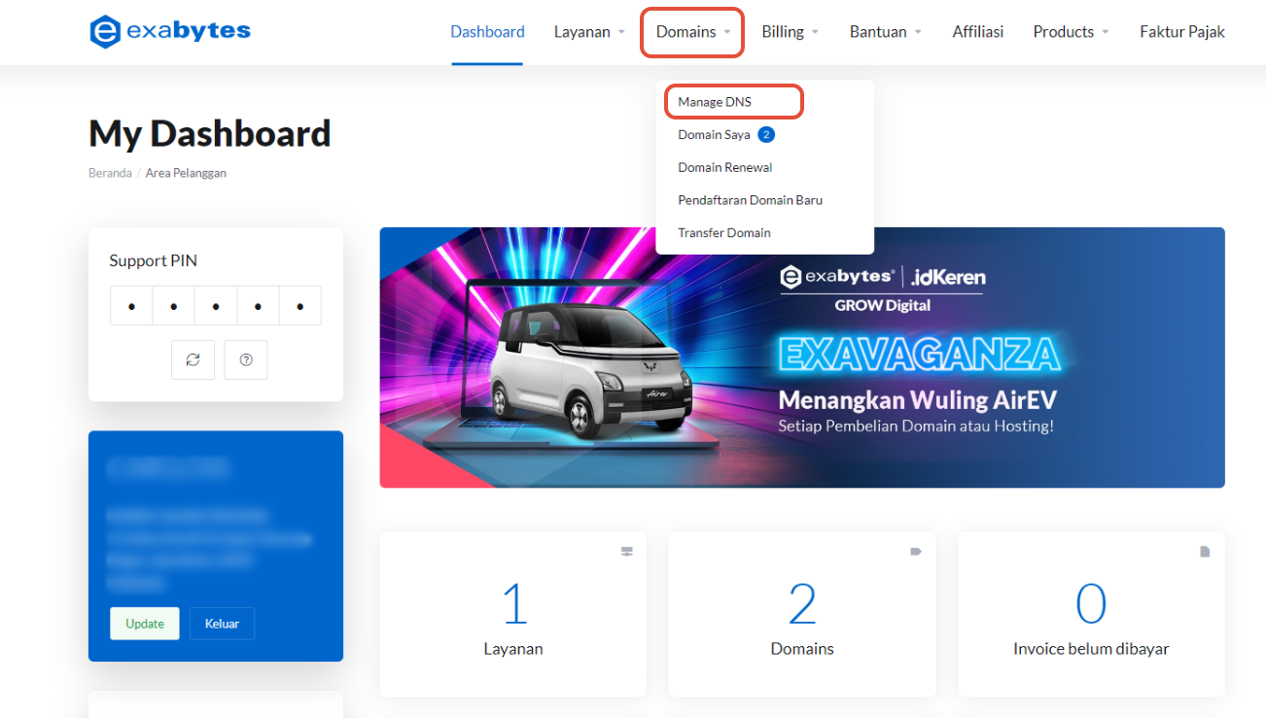Open the Affiliasi page
Screen dimensions: 1266x718
click(977, 32)
